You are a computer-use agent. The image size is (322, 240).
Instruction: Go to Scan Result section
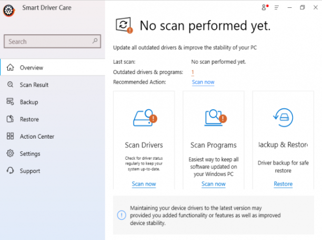[53, 85]
